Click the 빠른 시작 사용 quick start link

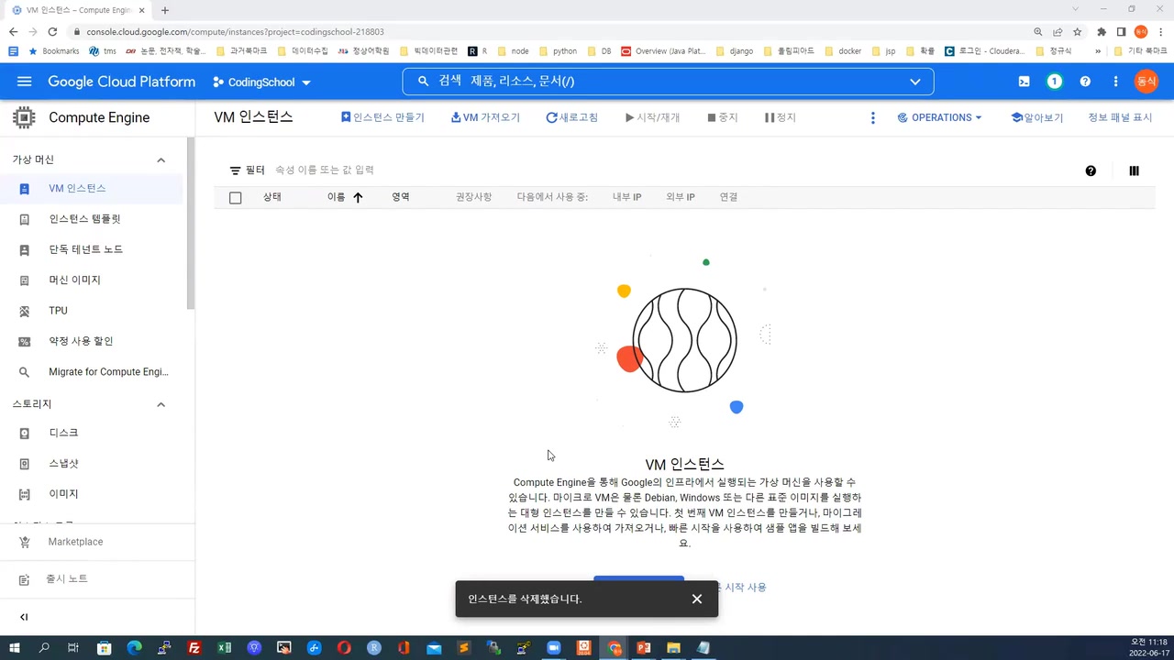[745, 588]
